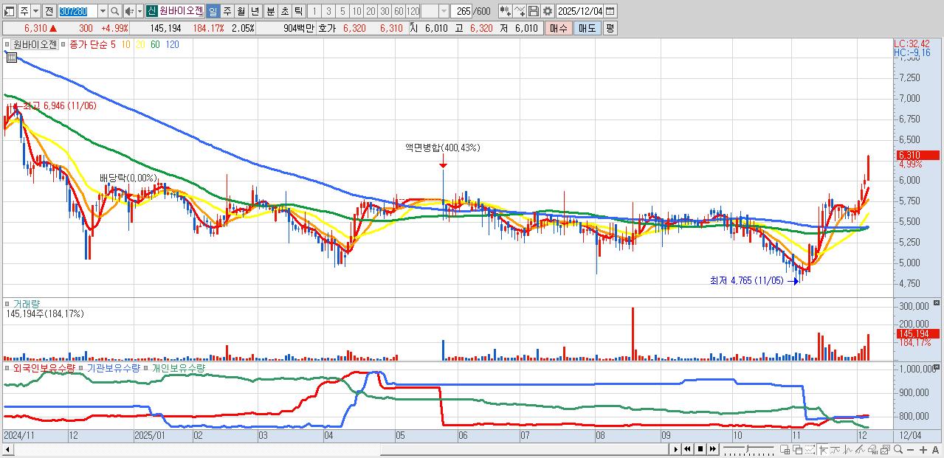Click left arrow of horizontal scrollbar

(x=7, y=449)
